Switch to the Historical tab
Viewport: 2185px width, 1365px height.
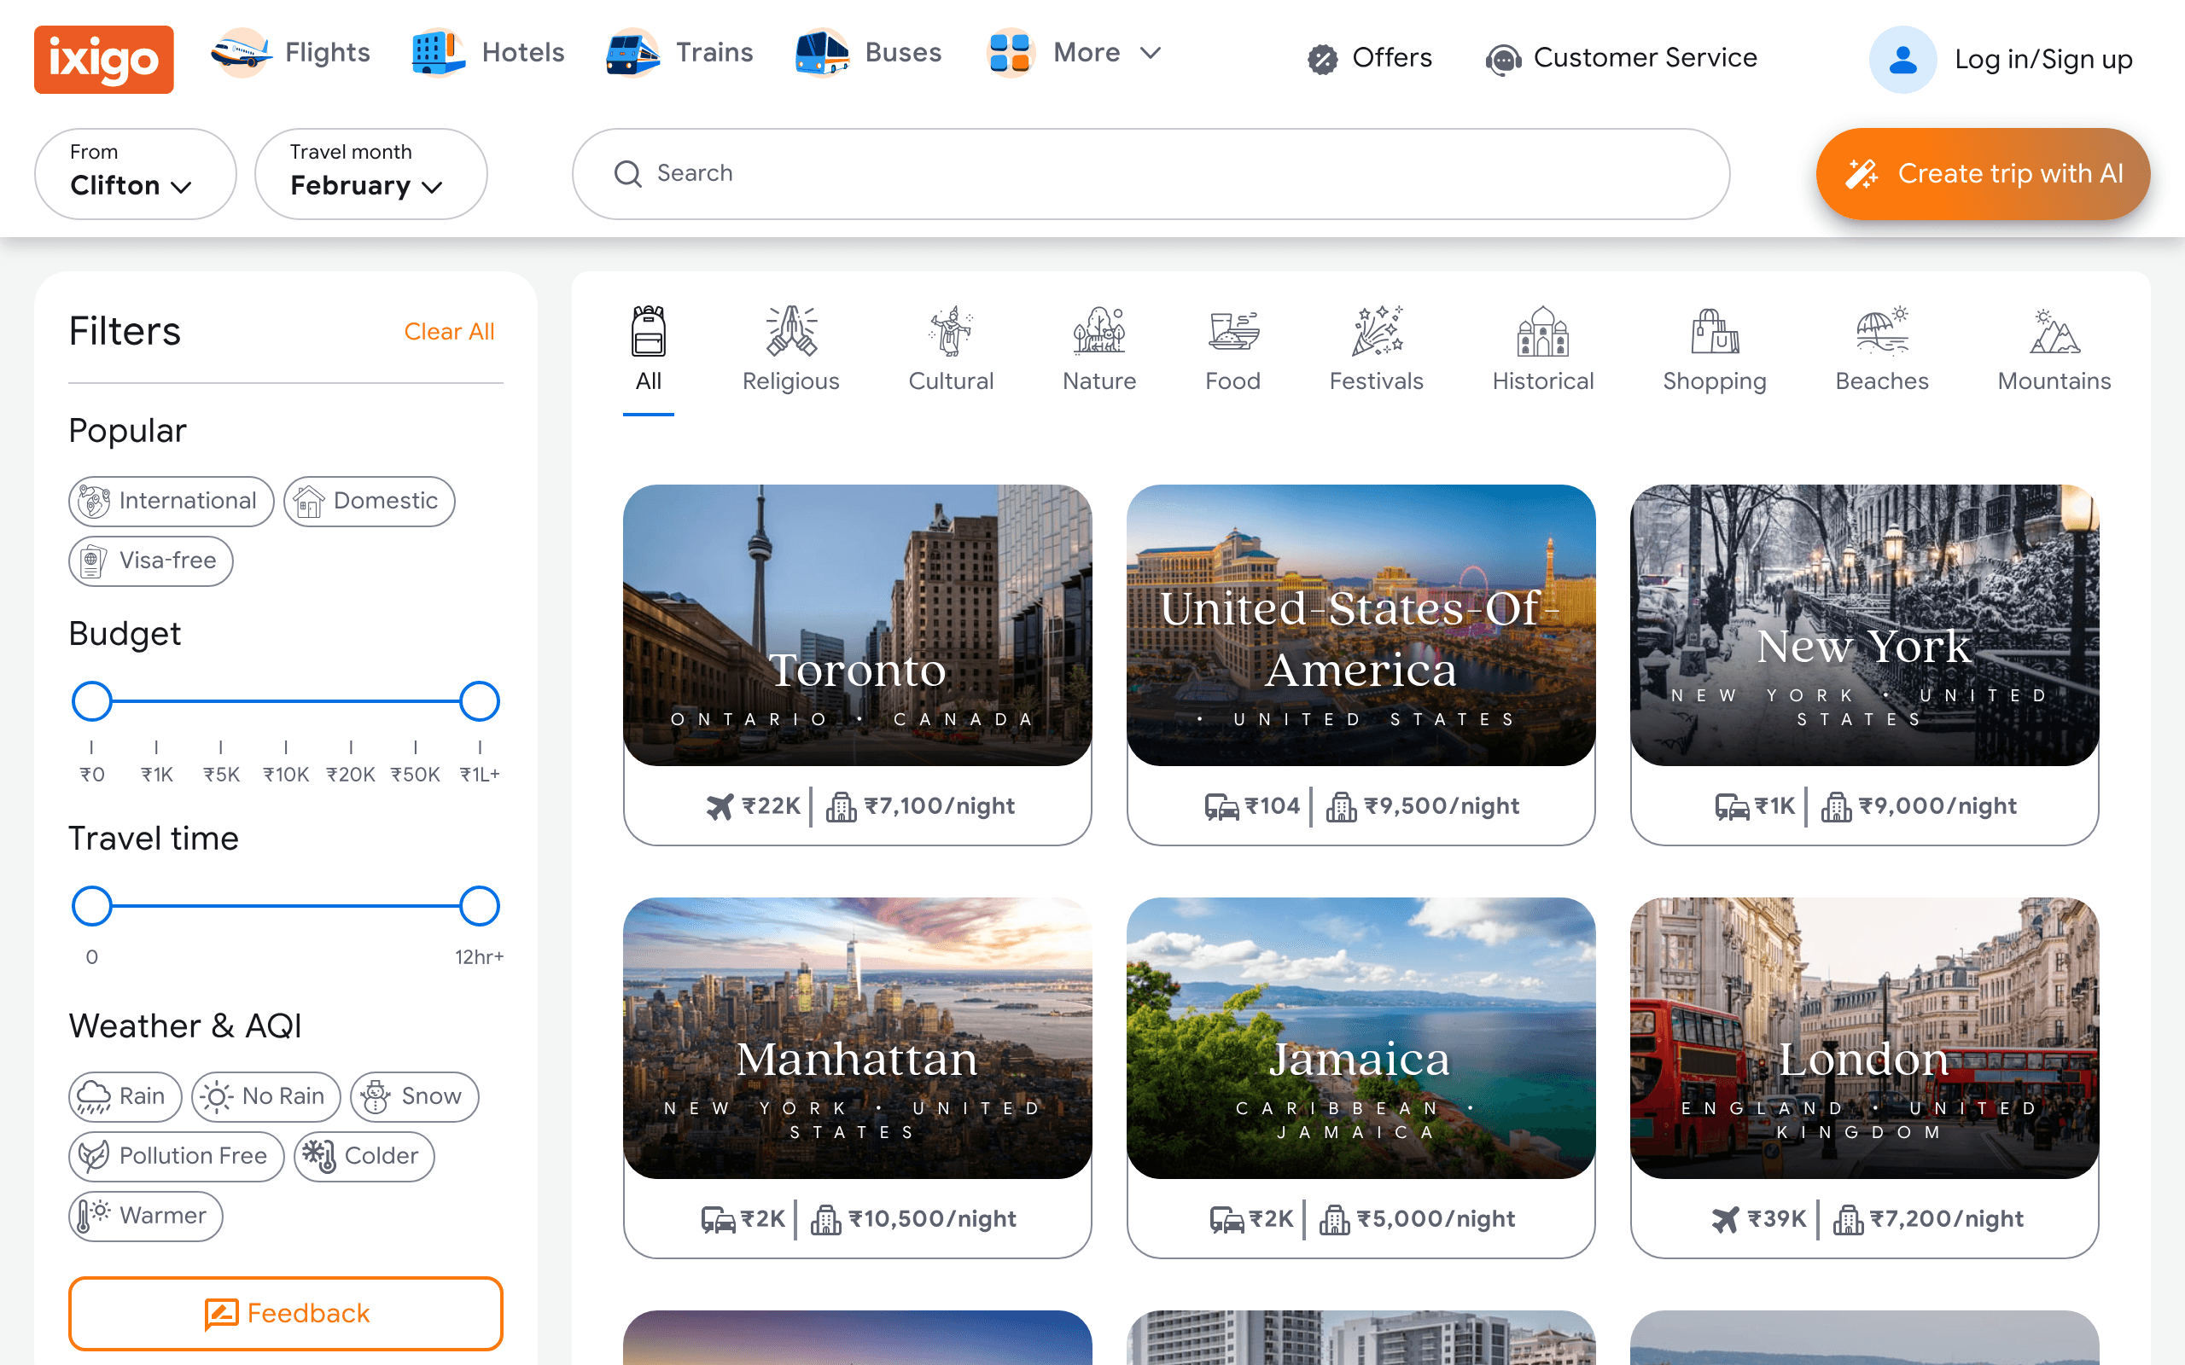pos(1543,350)
